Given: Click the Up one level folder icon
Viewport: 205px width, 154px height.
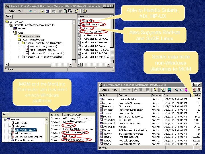Looking at the screenshot, I should tap(42, 11).
